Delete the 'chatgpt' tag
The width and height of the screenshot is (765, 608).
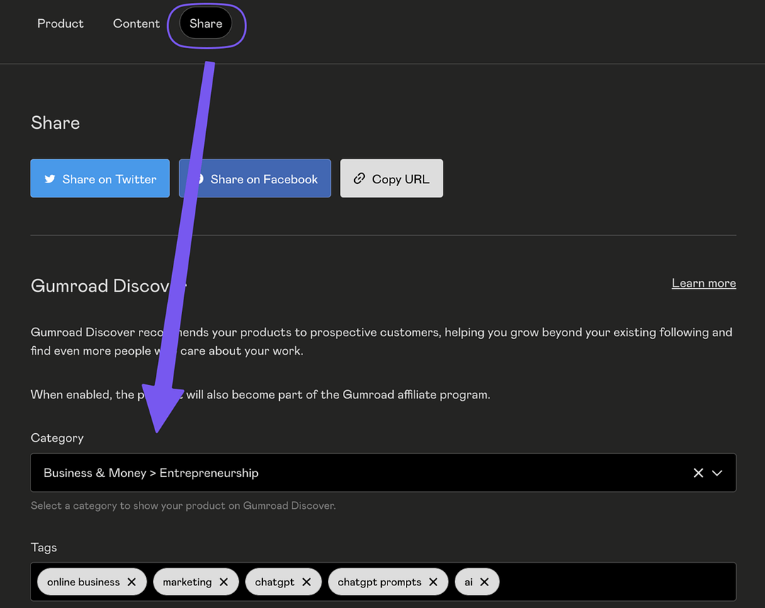point(307,582)
